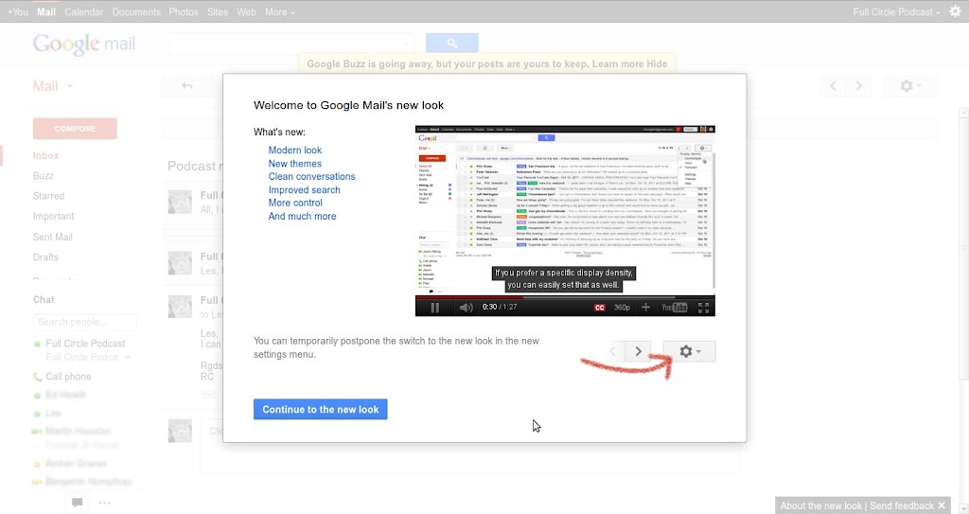Click Full Circle Podcast chat contact
Viewport: 969px width, 514px height.
pos(85,344)
